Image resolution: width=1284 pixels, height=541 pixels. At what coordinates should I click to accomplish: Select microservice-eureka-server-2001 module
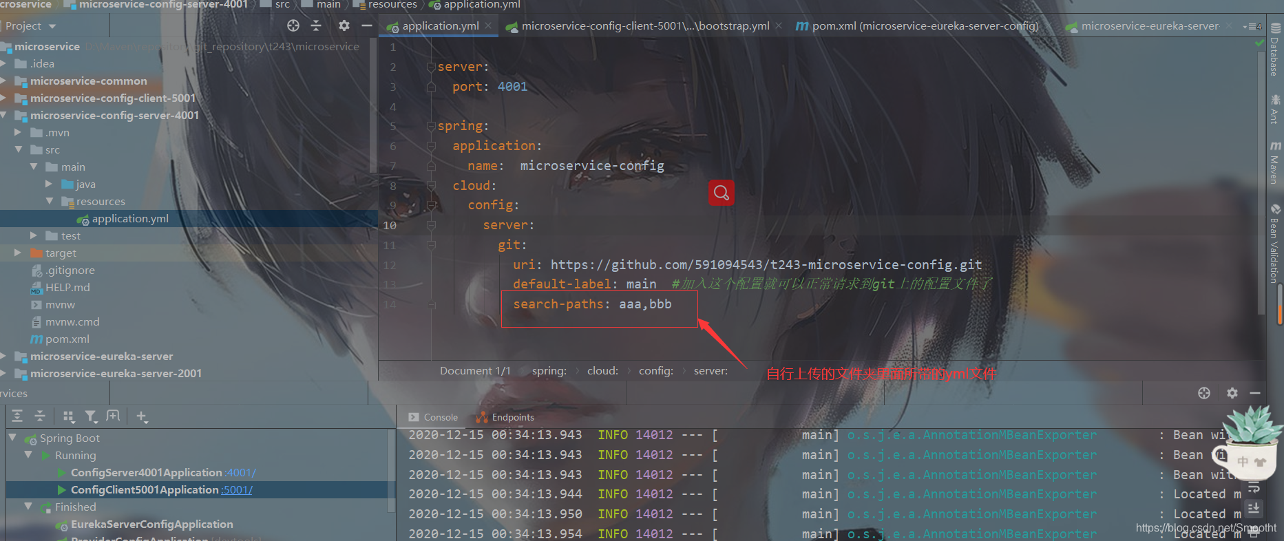116,373
